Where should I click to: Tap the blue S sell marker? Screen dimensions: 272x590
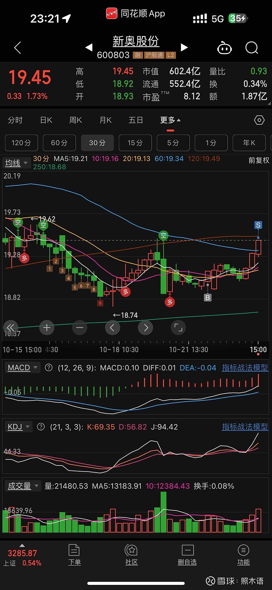coord(258,225)
